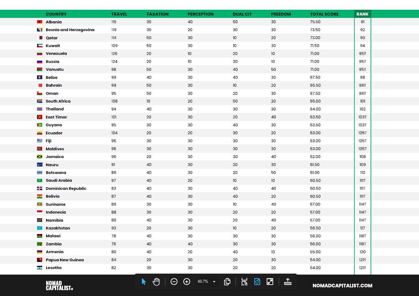This screenshot has width=419, height=296.
Task: Click the Ecuador flag icon
Action: pyautogui.click(x=40, y=133)
